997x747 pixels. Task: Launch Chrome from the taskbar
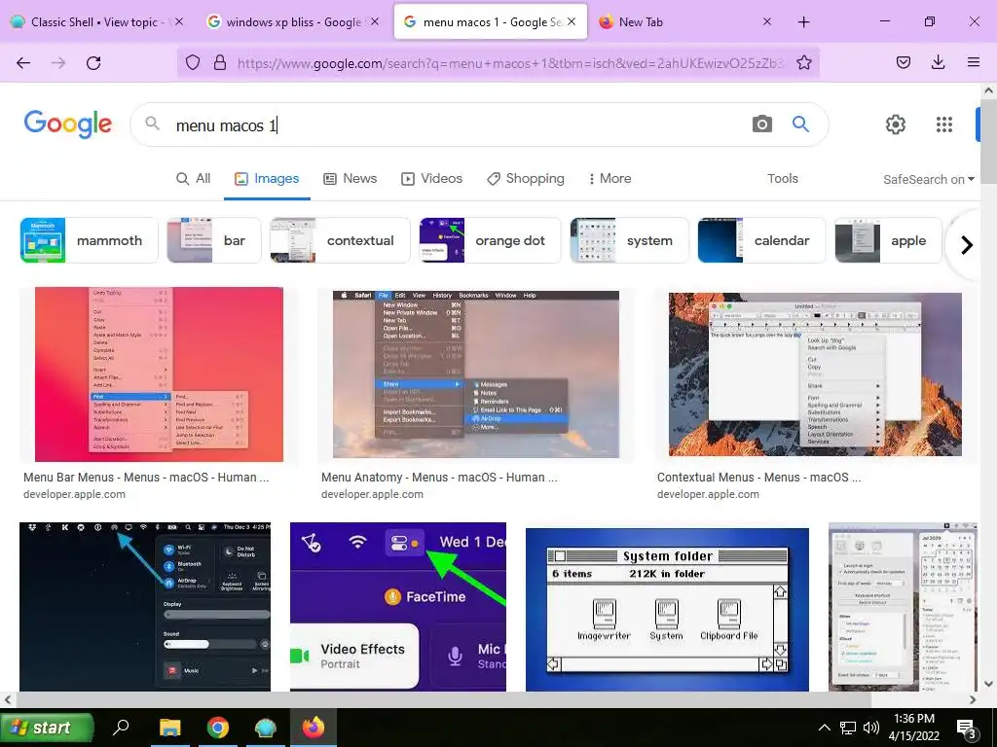[217, 728]
